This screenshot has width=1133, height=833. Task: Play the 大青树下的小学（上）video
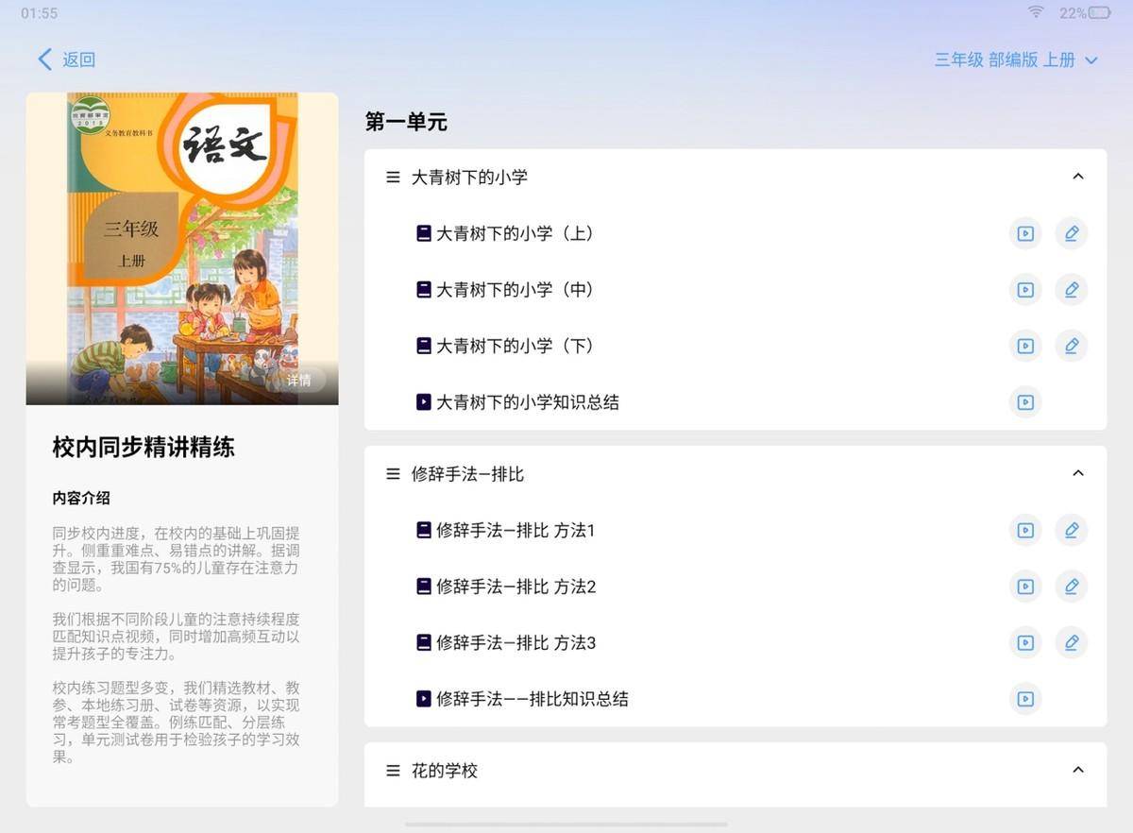tap(1024, 233)
